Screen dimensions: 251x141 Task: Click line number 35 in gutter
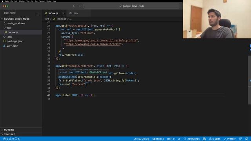click(49, 66)
